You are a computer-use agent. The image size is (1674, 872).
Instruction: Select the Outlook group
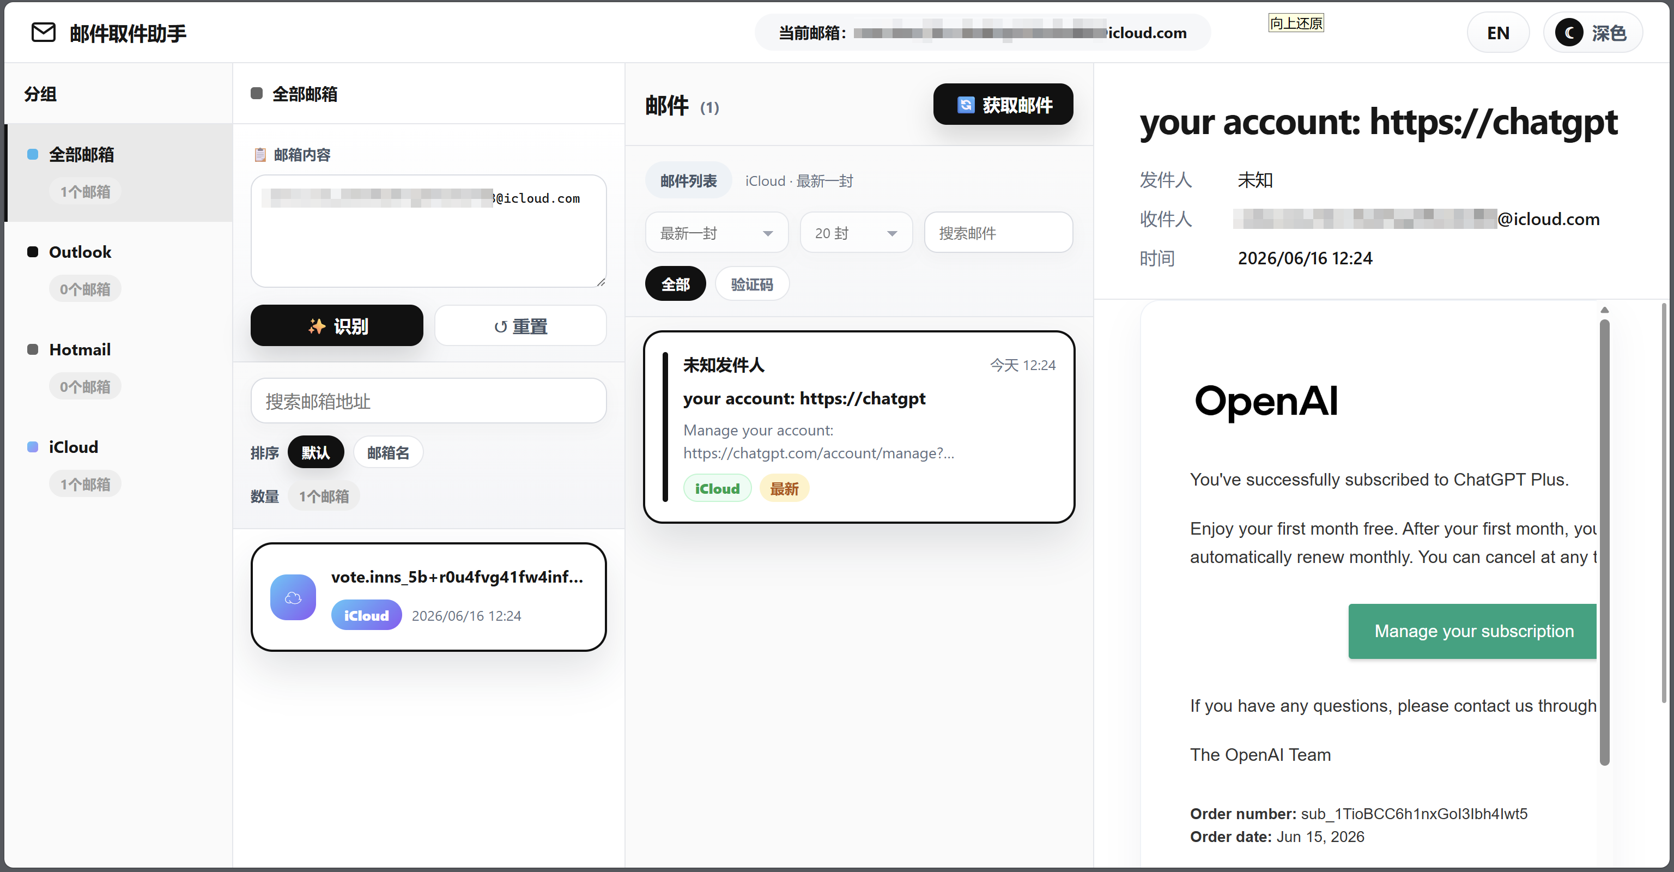click(x=118, y=270)
